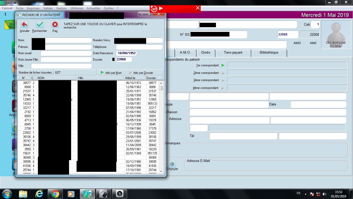Click the Envoyer email @ icon

tap(172, 164)
